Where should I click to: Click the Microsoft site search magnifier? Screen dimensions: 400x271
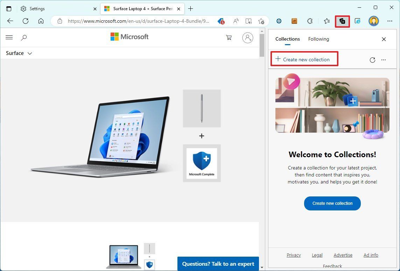(x=24, y=37)
